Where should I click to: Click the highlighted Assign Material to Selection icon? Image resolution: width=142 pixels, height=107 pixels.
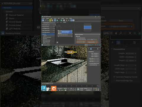(x=50, y=20)
